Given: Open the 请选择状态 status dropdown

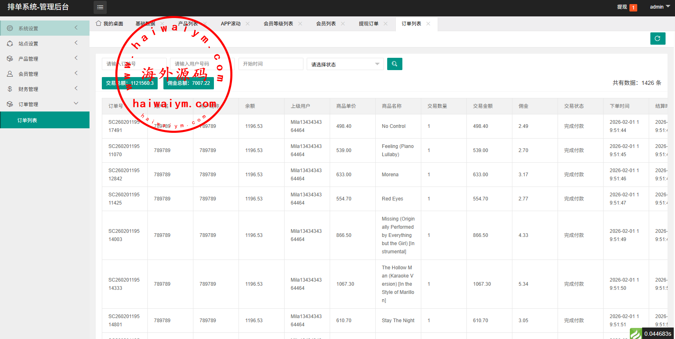Looking at the screenshot, I should point(345,64).
